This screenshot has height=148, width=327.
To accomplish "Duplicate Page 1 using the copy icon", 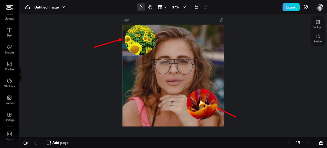I will click(x=221, y=20).
